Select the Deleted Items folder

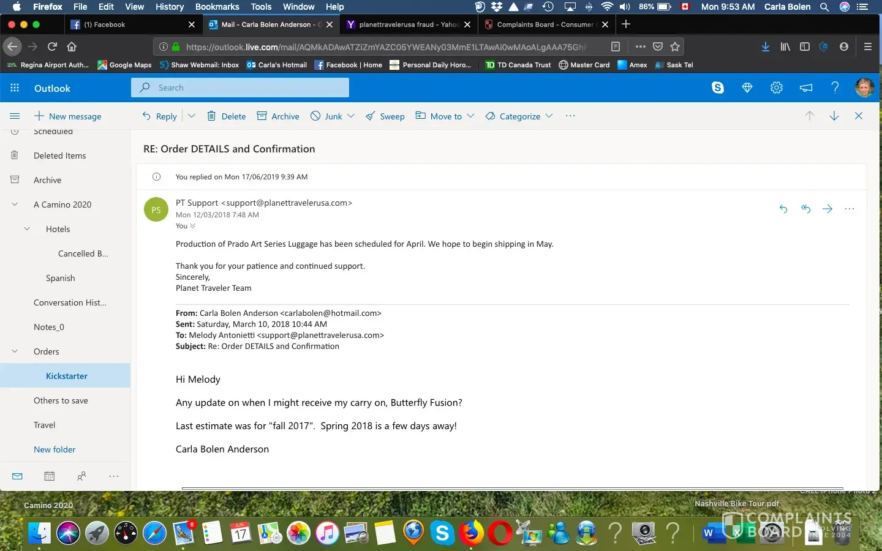pyautogui.click(x=59, y=156)
